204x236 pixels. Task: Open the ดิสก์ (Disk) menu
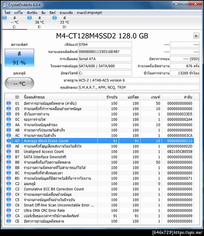click(x=52, y=13)
